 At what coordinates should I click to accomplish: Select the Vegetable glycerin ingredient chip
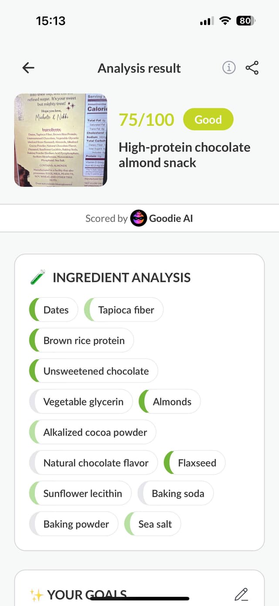80,401
